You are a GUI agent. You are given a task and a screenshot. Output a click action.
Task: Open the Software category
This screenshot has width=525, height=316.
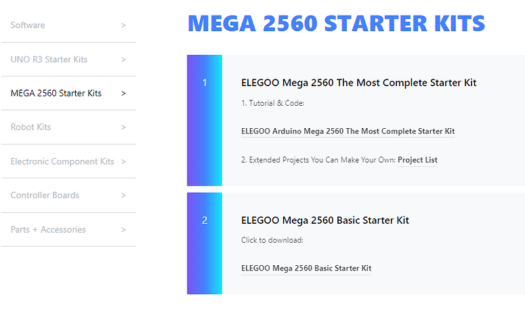[28, 25]
